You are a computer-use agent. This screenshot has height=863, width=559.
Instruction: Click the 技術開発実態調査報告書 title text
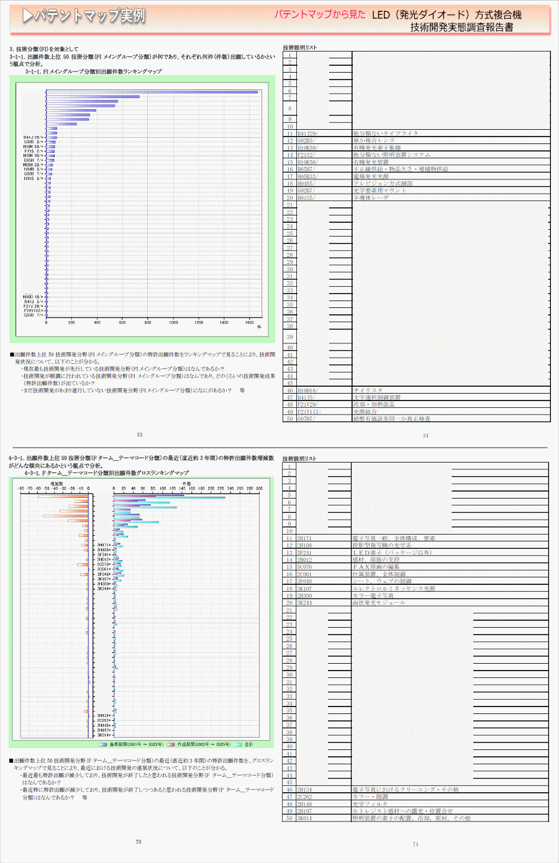pos(461,27)
